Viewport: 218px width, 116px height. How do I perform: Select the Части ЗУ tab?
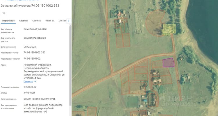coord(50,21)
